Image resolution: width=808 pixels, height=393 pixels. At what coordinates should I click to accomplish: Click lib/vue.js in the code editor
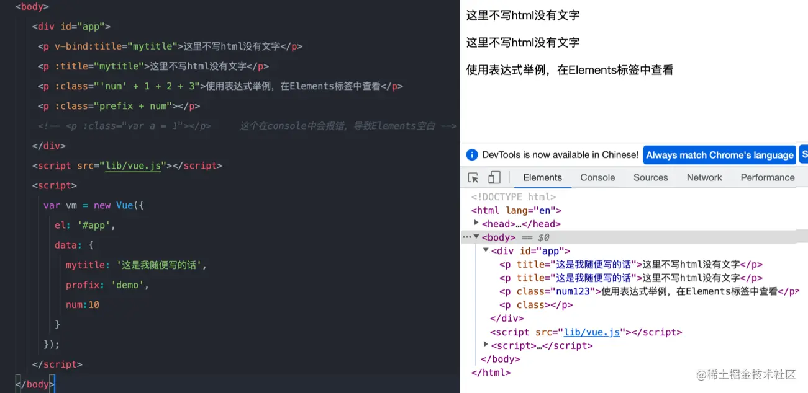(134, 166)
